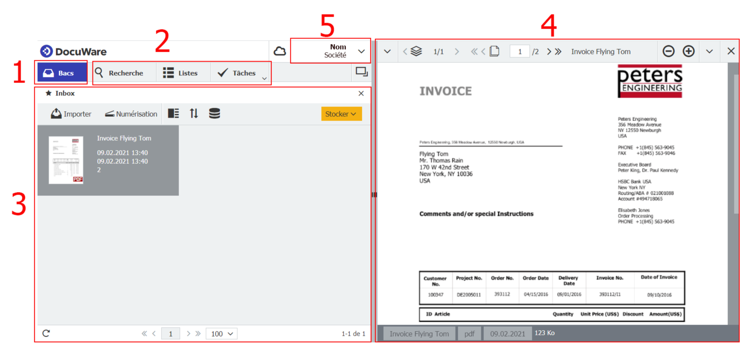Open the Stocker dropdown button
The image size is (751, 349).
click(x=341, y=114)
